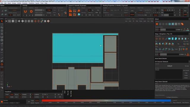Viewport: 190px width, 107px height.
Task: Collapse the Align Straighten Flip Fit panel
Action: [x=189, y=34]
